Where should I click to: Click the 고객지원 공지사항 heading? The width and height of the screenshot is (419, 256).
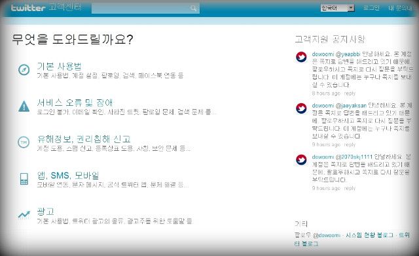click(x=330, y=39)
